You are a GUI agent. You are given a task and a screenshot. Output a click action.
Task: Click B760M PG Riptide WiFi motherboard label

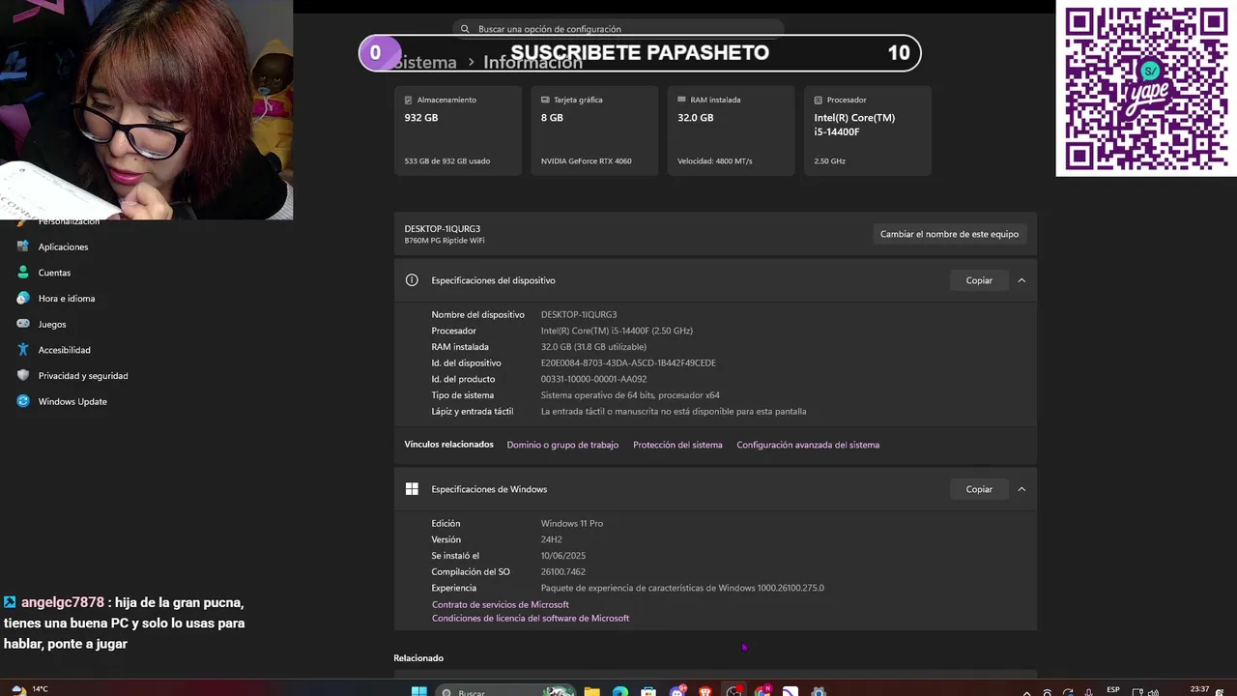pos(445,240)
